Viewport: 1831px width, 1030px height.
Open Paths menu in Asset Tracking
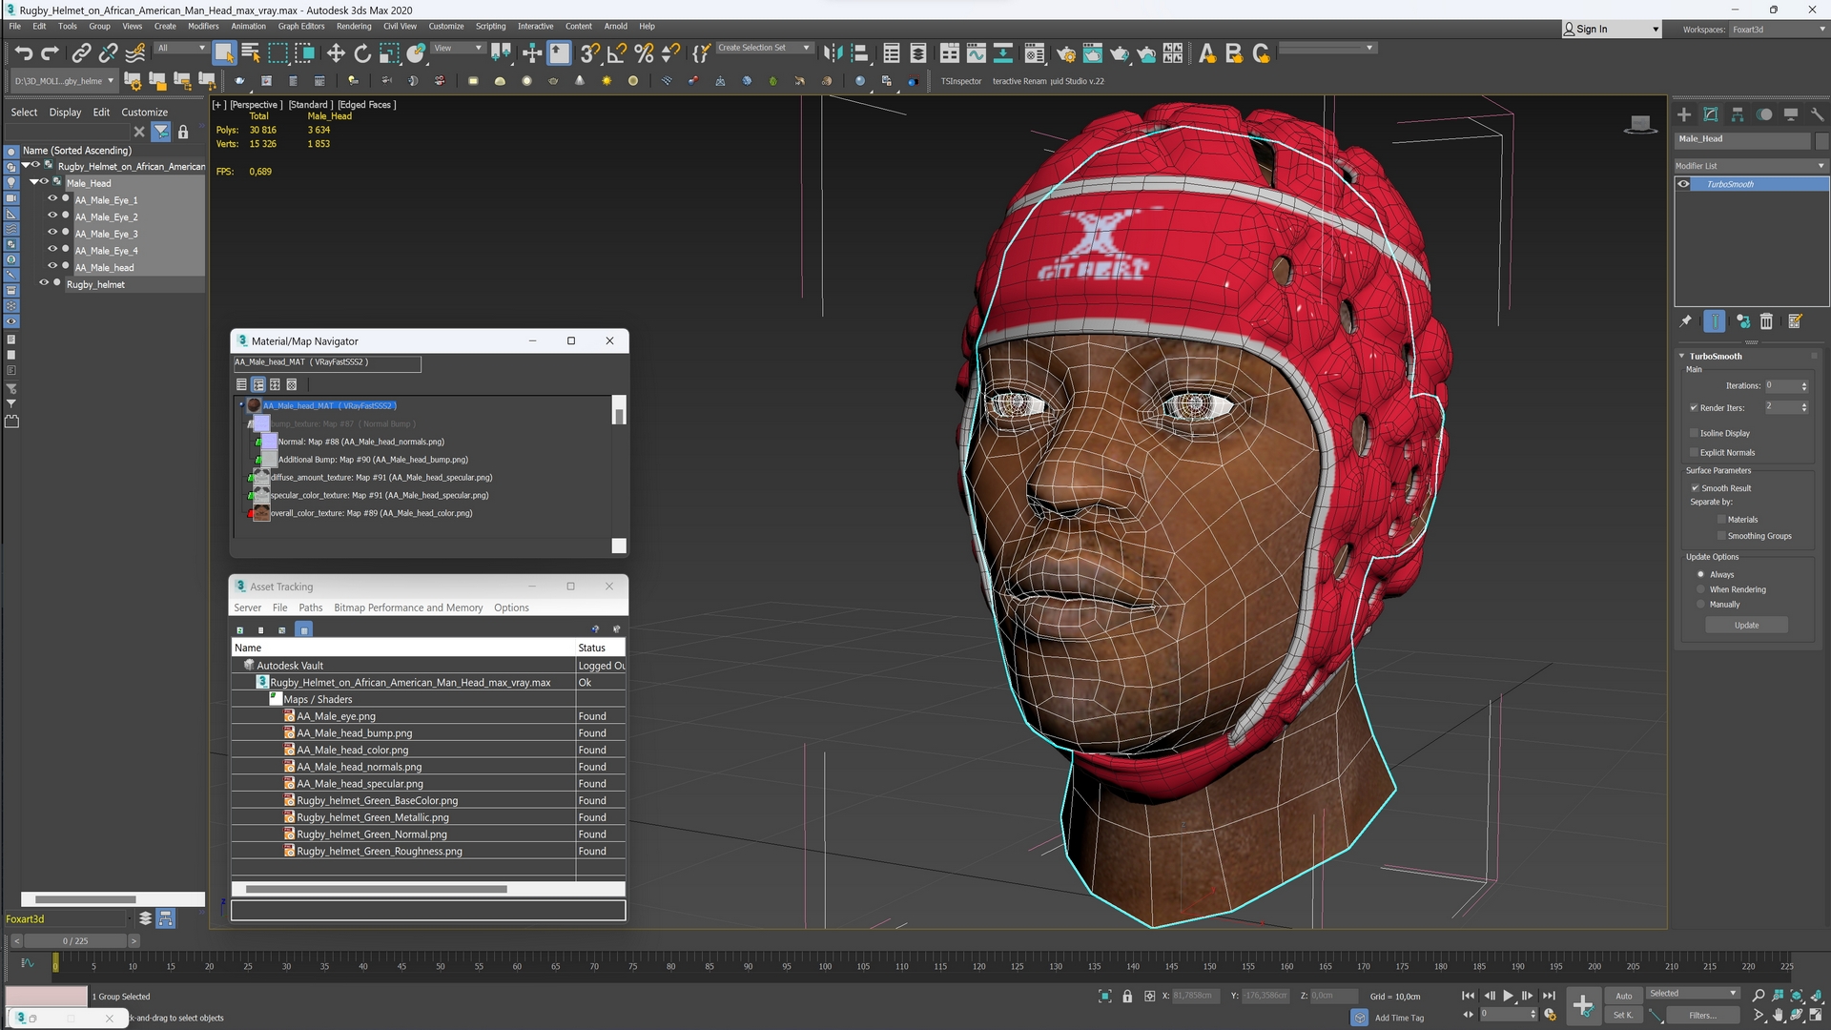click(x=310, y=608)
